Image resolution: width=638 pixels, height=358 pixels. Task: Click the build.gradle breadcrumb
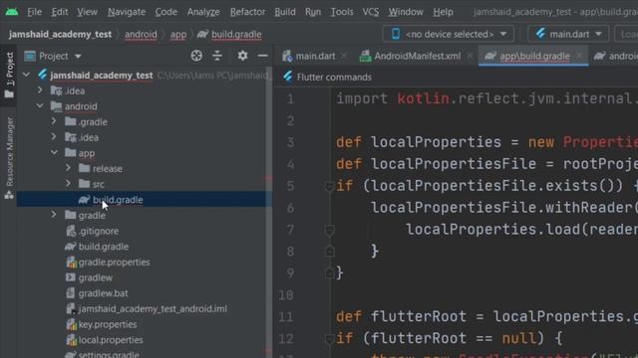point(230,35)
